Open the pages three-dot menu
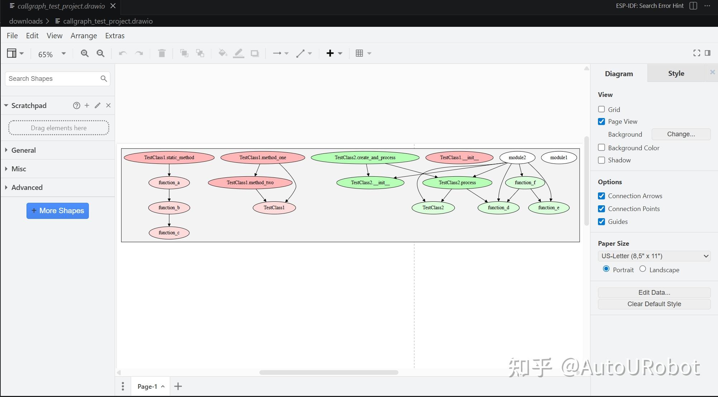The height and width of the screenshot is (397, 718). (x=123, y=386)
